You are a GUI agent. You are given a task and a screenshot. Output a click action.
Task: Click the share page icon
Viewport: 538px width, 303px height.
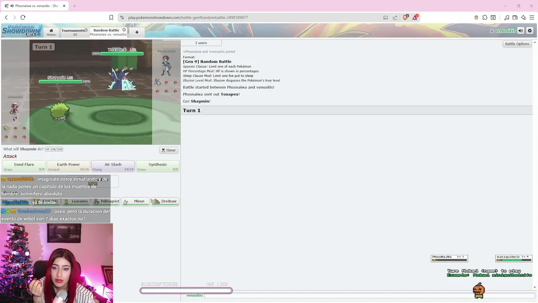[395, 17]
